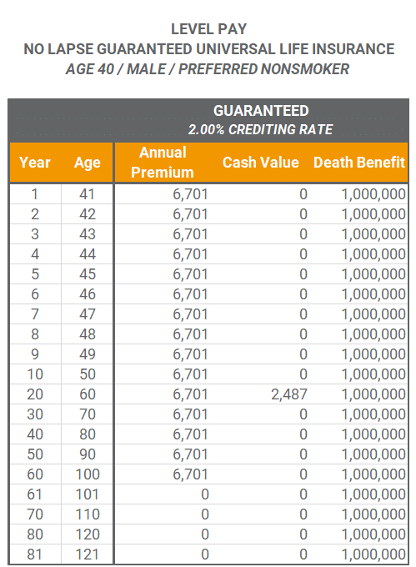Click the No Lapse Guaranteed Universal Life heading

click(x=208, y=49)
